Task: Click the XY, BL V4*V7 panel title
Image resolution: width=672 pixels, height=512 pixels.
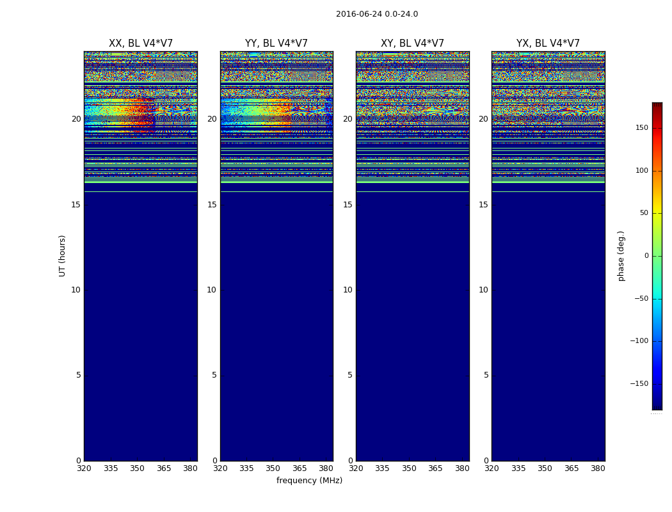Action: 412,44
